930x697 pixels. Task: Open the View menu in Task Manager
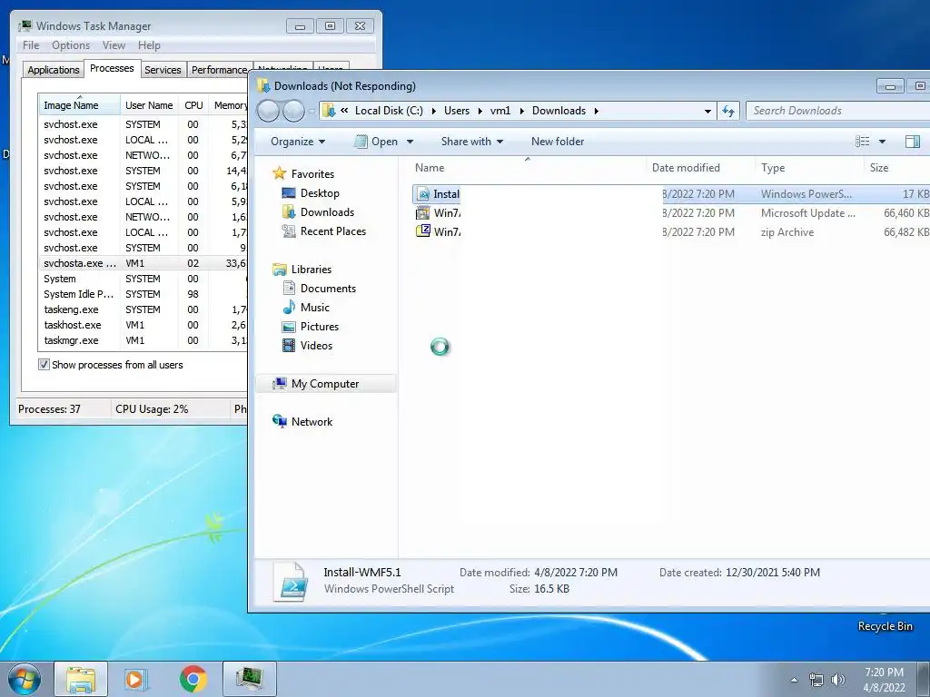click(114, 45)
